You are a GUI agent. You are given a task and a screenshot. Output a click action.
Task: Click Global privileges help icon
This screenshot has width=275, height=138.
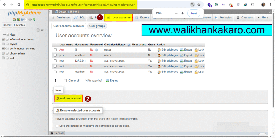[129, 45]
